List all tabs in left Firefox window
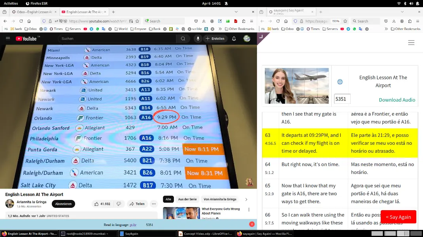Image resolution: width=423 pixels, height=237 pixels. (x=236, y=12)
